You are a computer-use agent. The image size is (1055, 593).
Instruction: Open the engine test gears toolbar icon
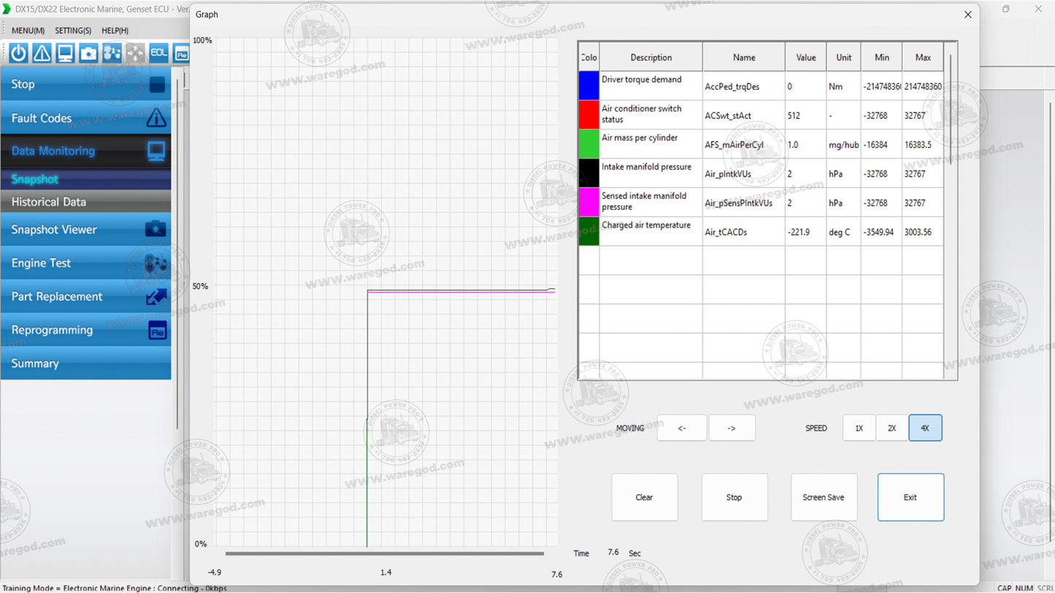(112, 53)
